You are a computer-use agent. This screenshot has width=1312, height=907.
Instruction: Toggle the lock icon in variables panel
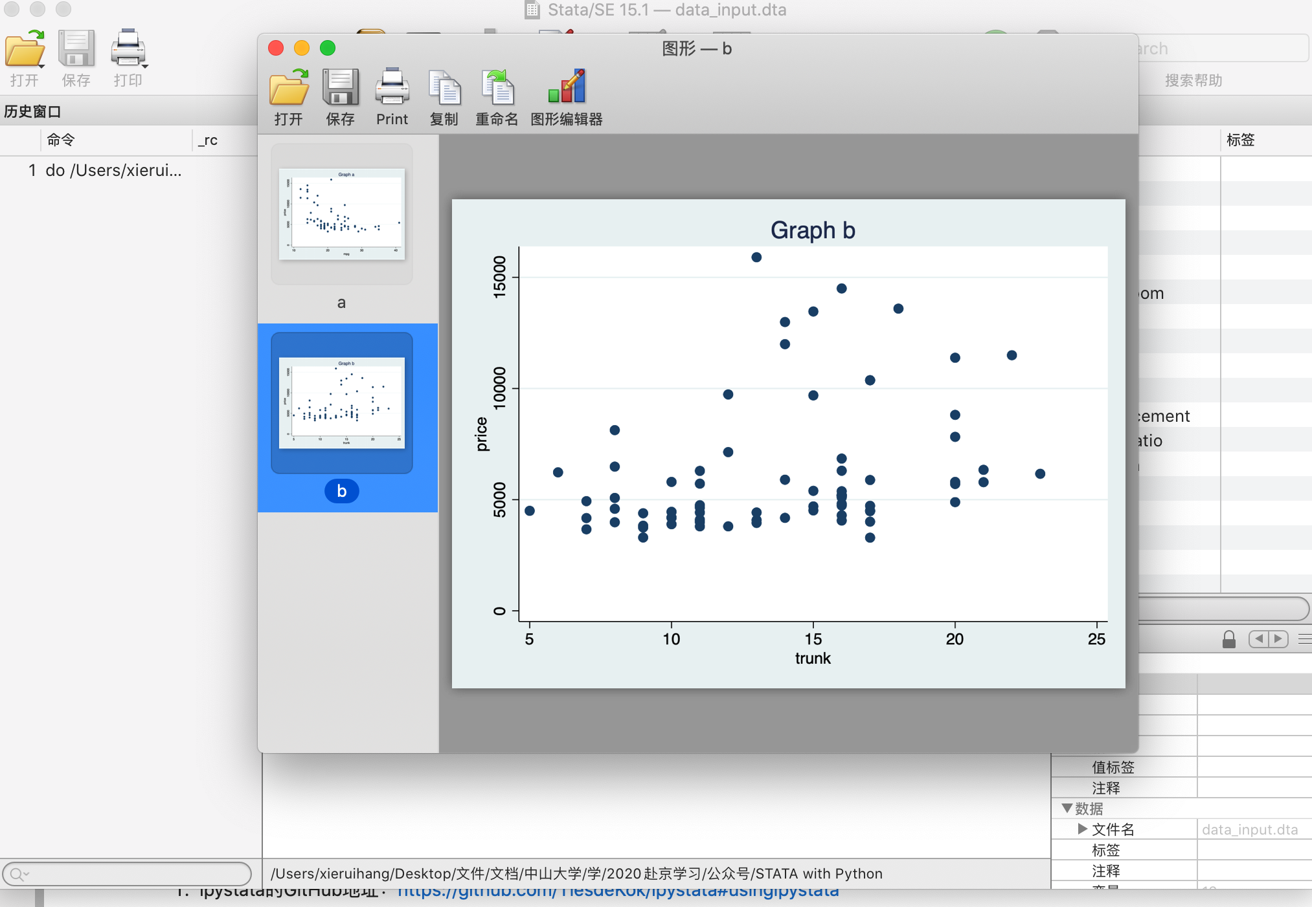(1228, 639)
